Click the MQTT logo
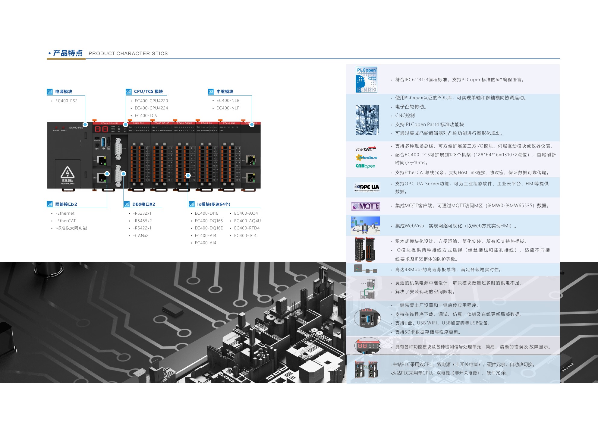This screenshot has height=423, width=598. click(366, 206)
